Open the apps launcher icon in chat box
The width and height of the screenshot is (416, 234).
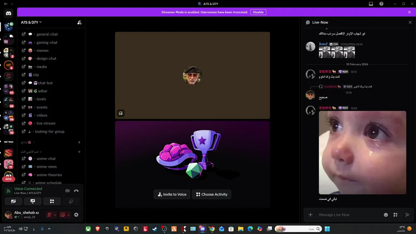point(396,215)
